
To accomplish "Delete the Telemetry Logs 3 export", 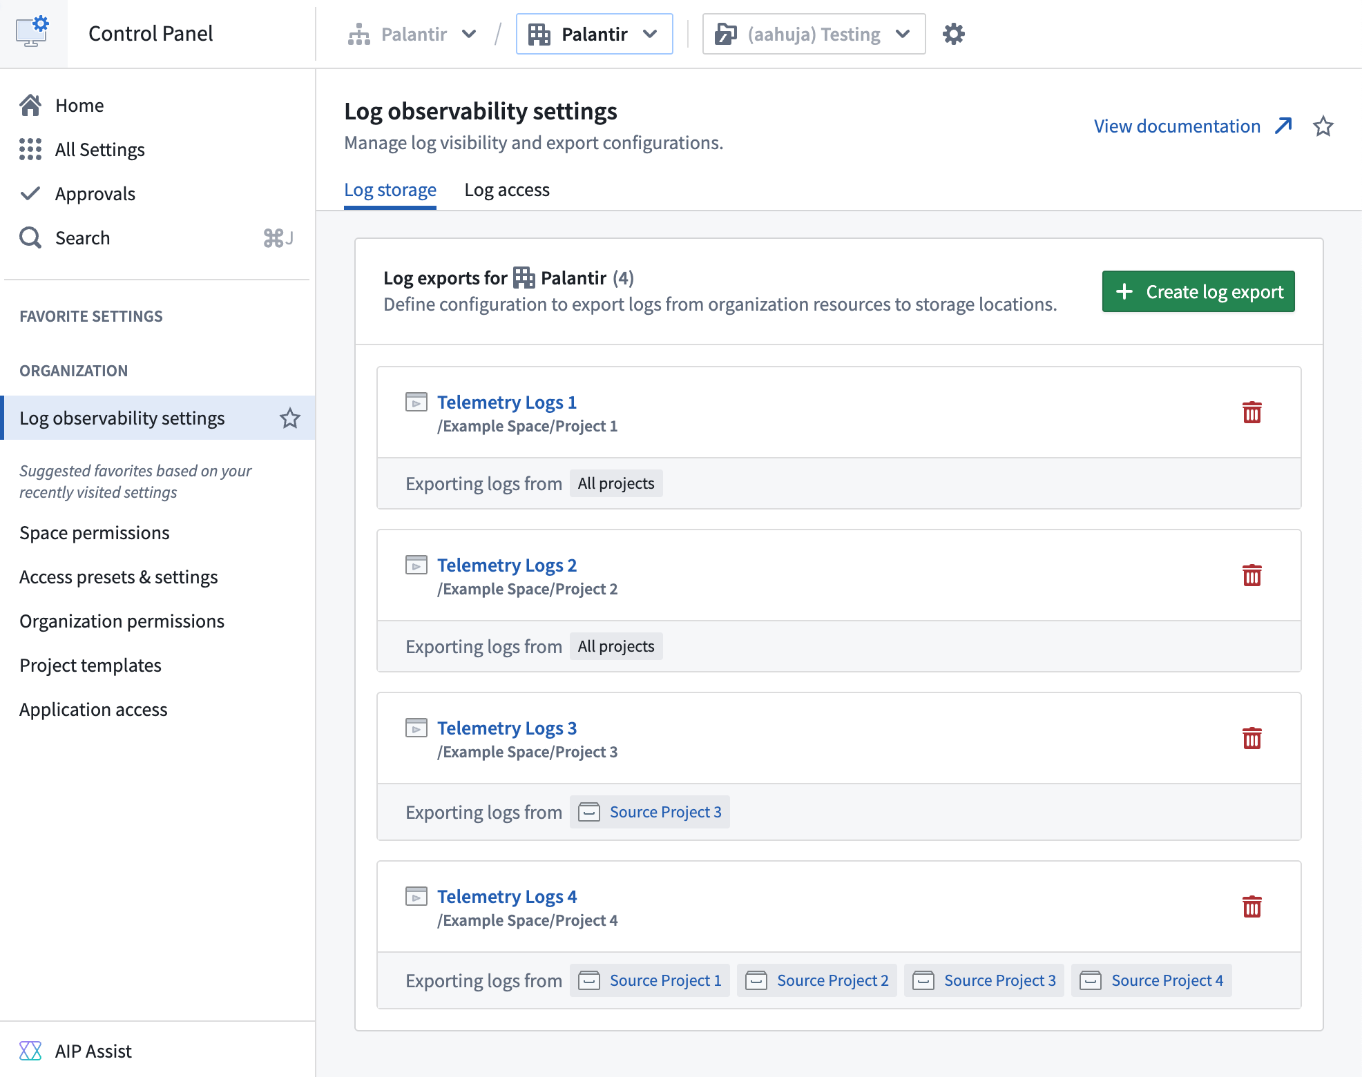I will point(1252,738).
